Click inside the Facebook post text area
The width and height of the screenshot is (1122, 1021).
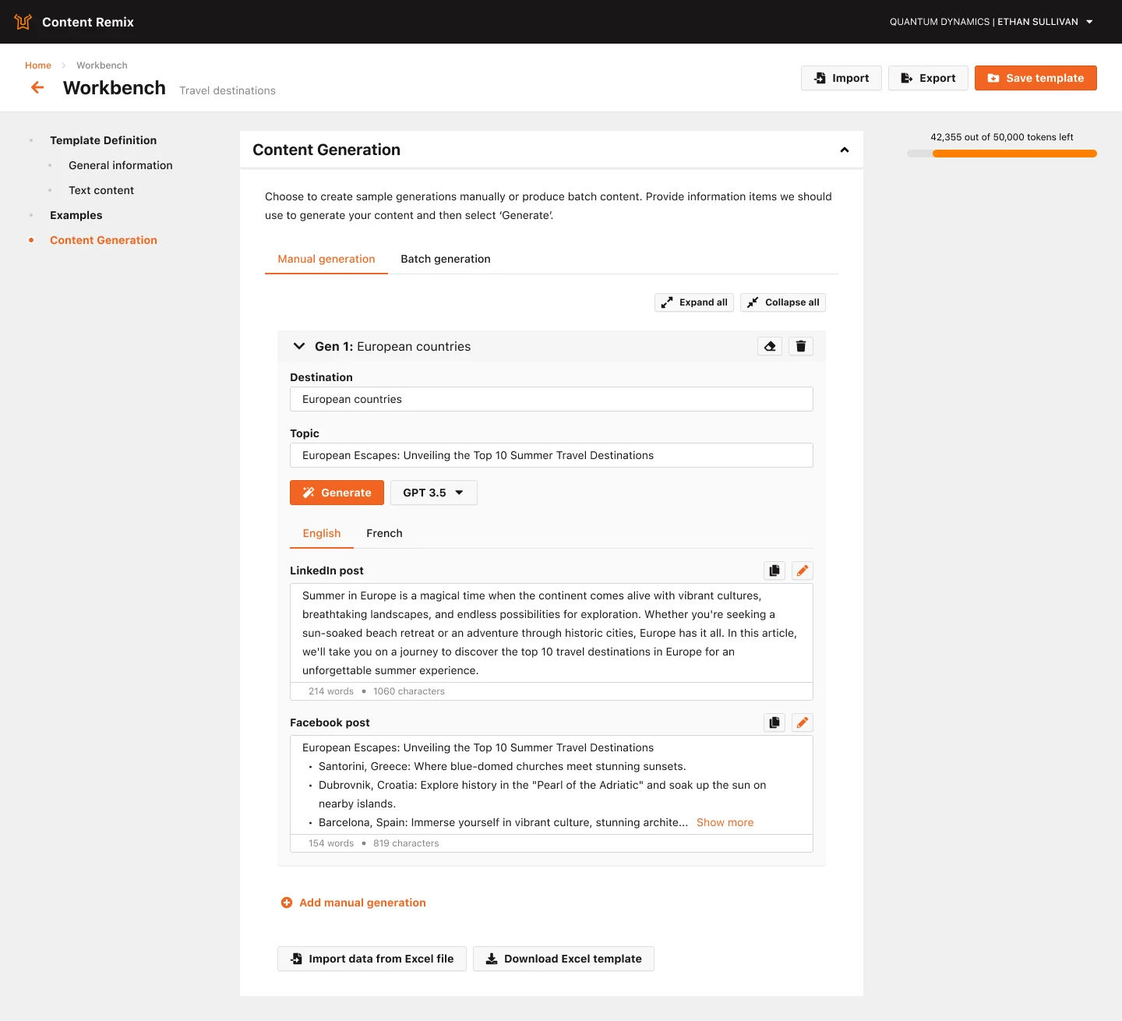[x=552, y=785]
